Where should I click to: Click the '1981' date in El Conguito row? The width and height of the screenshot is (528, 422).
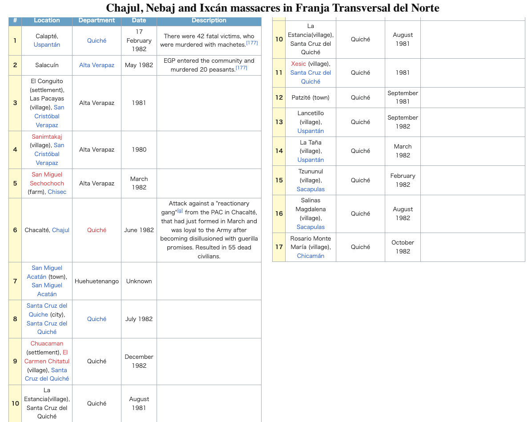pyautogui.click(x=139, y=103)
